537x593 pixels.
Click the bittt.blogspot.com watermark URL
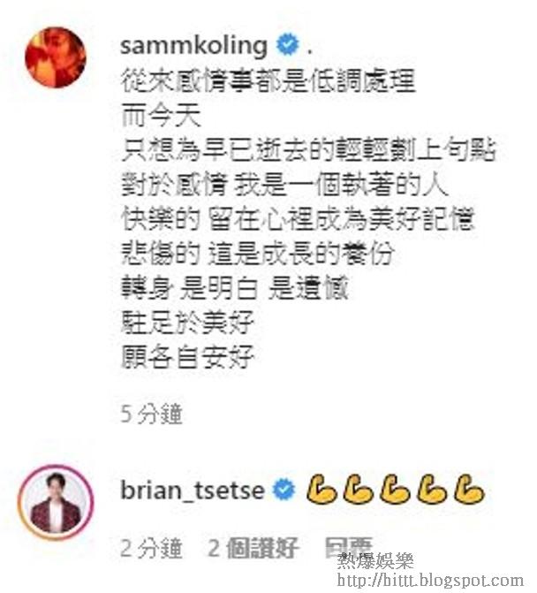(x=430, y=580)
